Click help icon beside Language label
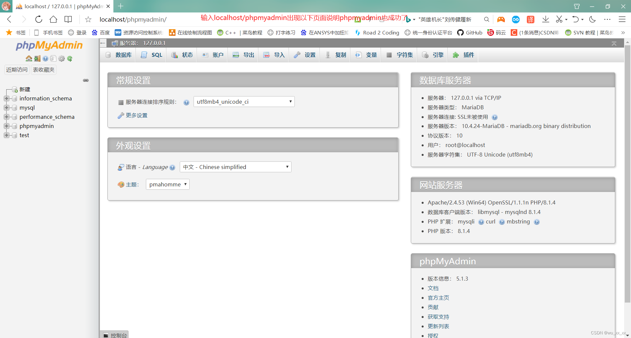 tap(172, 168)
